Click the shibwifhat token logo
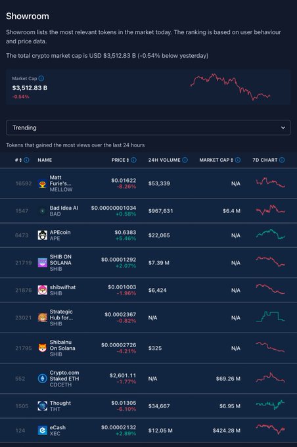This screenshot has width=297, height=447. click(43, 290)
